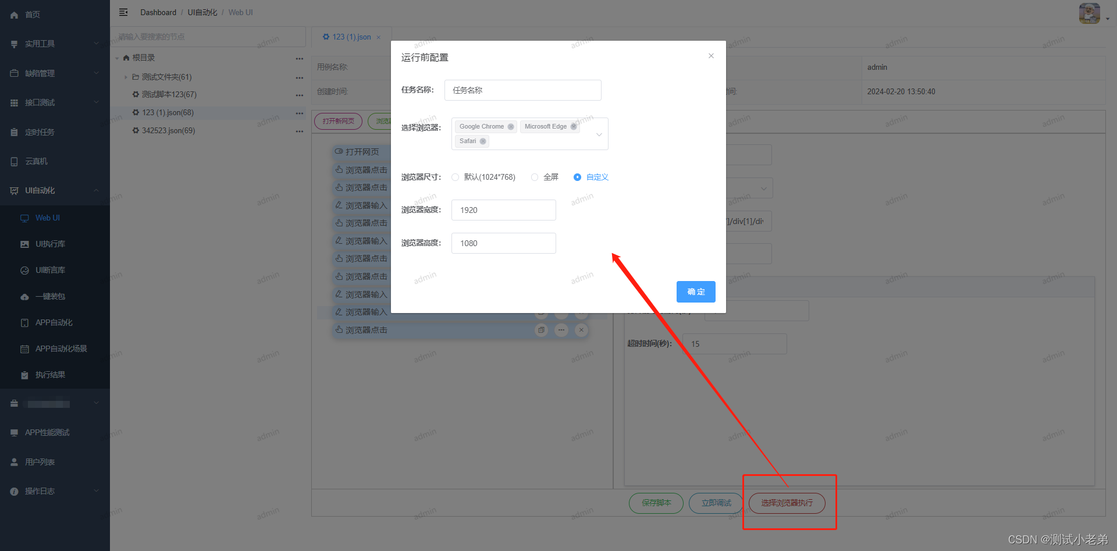Open more options for 测试脚本123(67)
This screenshot has height=551, width=1117.
[x=299, y=95]
